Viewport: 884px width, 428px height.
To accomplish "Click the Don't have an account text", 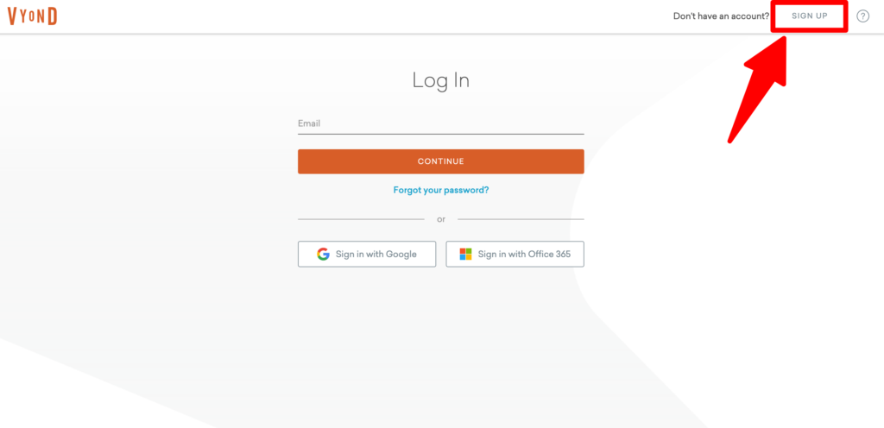I will (x=721, y=16).
